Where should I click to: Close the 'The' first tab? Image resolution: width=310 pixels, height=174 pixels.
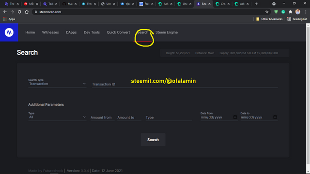(17, 4)
